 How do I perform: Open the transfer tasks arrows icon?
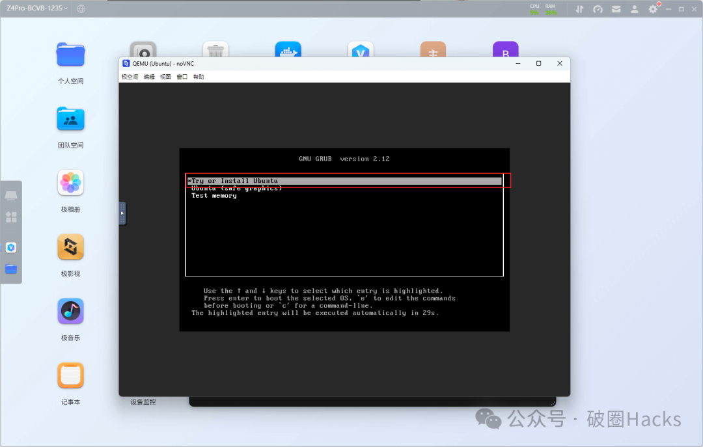579,9
